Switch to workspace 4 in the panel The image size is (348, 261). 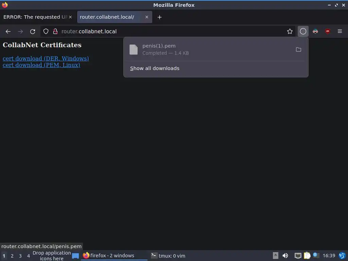[29, 256]
